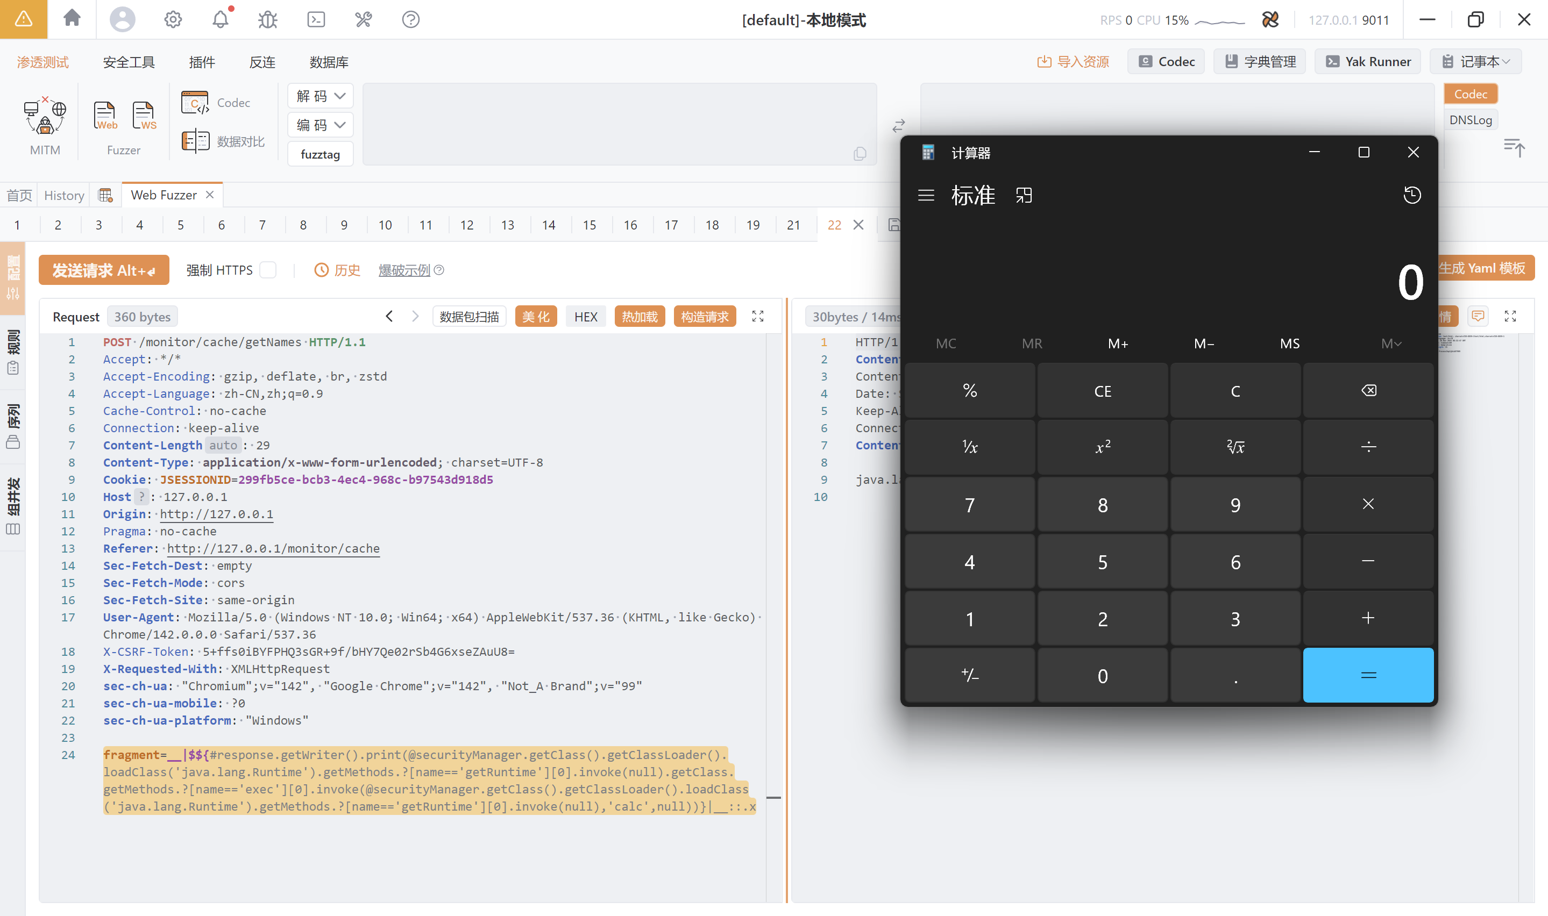Click calculator keep-on-top icon
Image resolution: width=1548 pixels, height=916 pixels.
[x=1023, y=196]
